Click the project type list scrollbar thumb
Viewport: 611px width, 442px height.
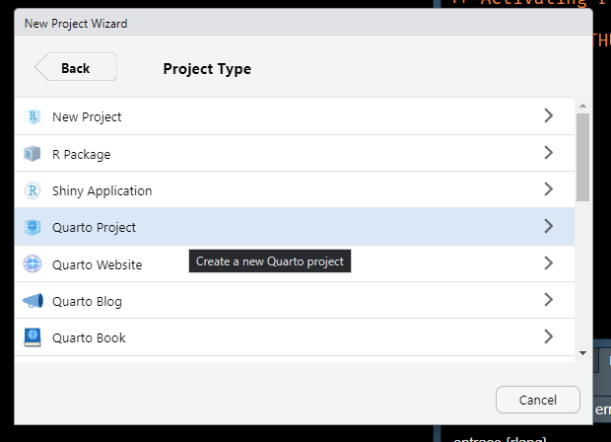point(583,157)
